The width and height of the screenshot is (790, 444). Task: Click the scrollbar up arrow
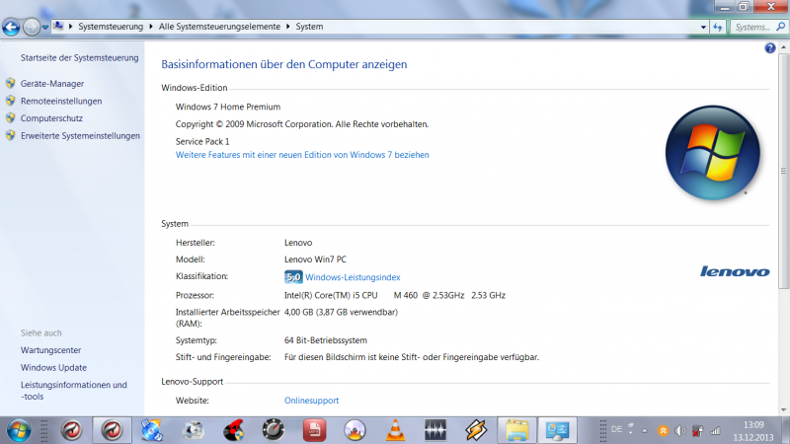[x=783, y=47]
